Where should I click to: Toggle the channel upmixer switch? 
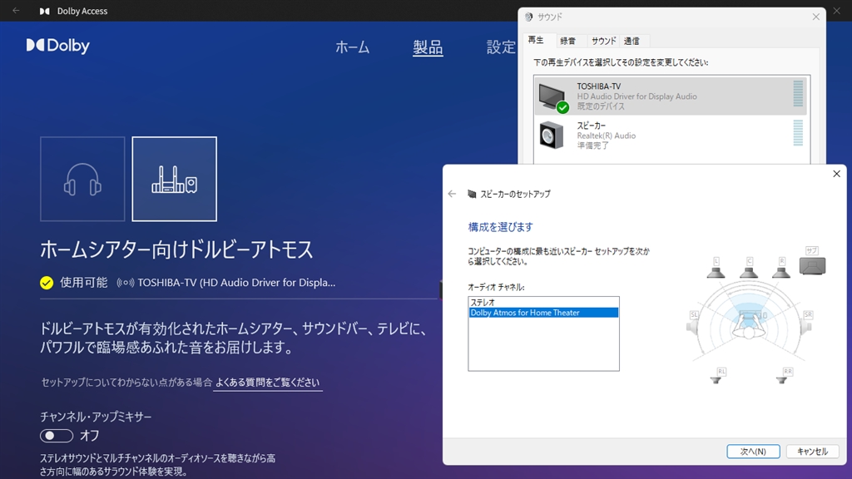coord(57,436)
